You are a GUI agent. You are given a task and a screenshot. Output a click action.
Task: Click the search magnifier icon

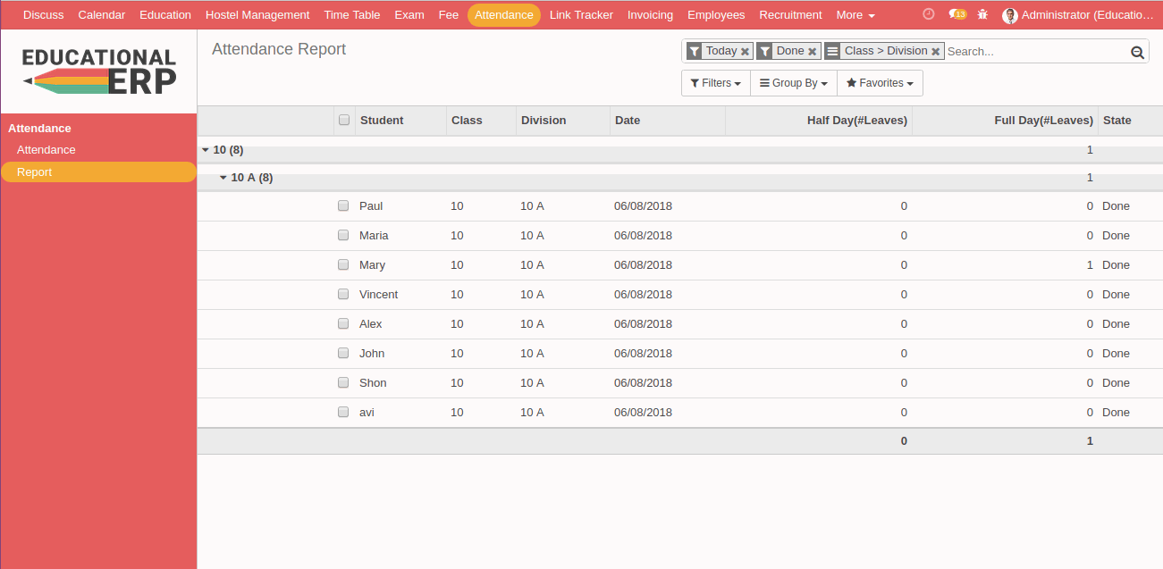coord(1137,52)
